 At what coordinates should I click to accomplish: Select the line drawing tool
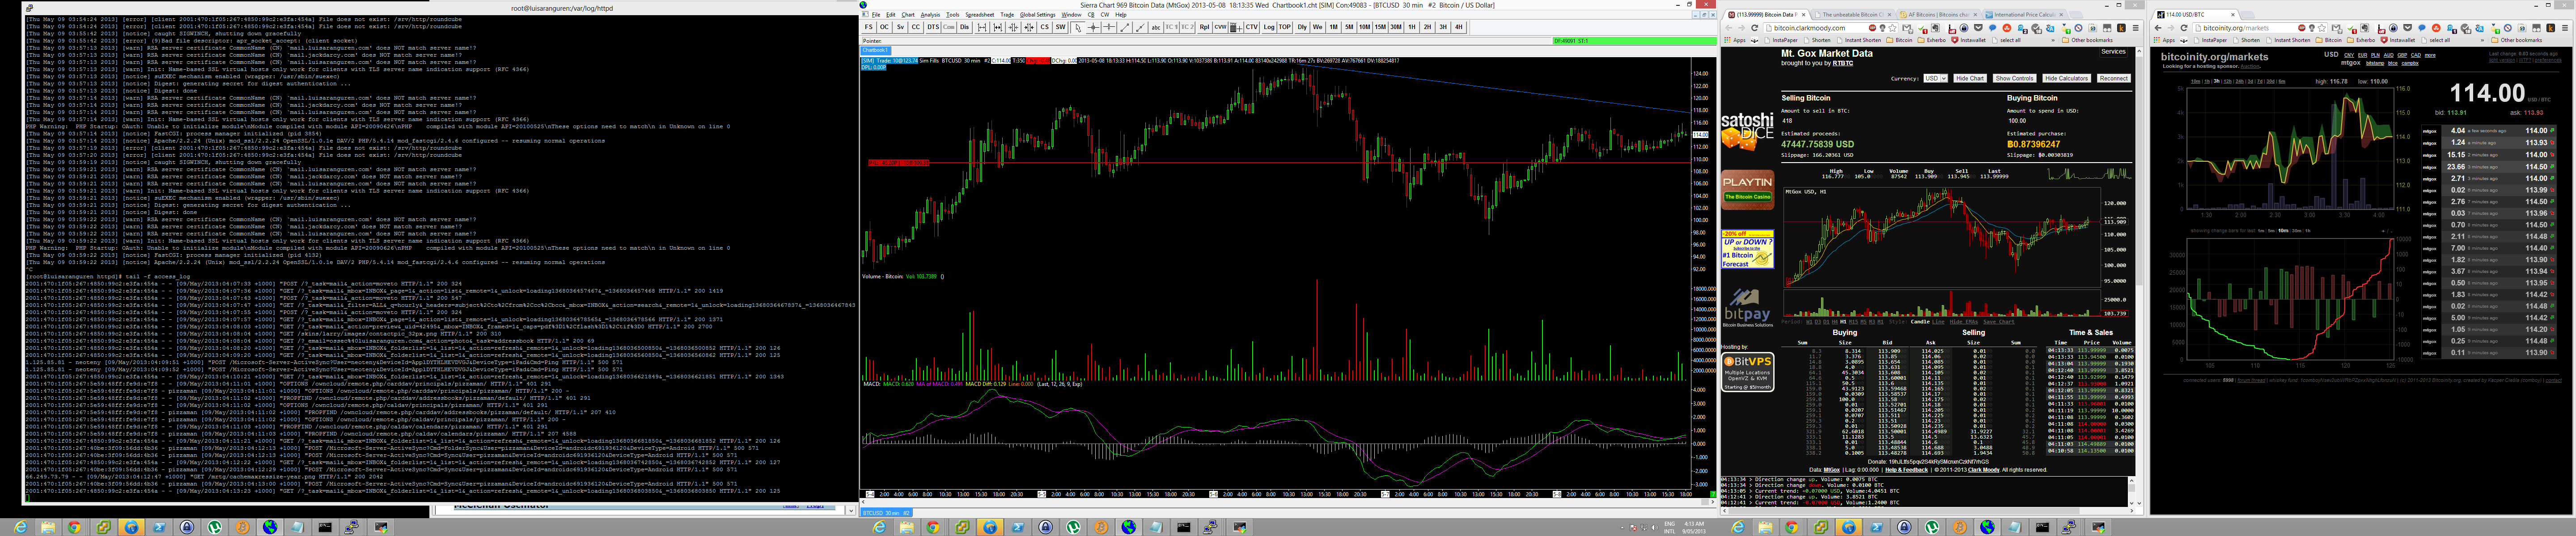pyautogui.click(x=1125, y=27)
